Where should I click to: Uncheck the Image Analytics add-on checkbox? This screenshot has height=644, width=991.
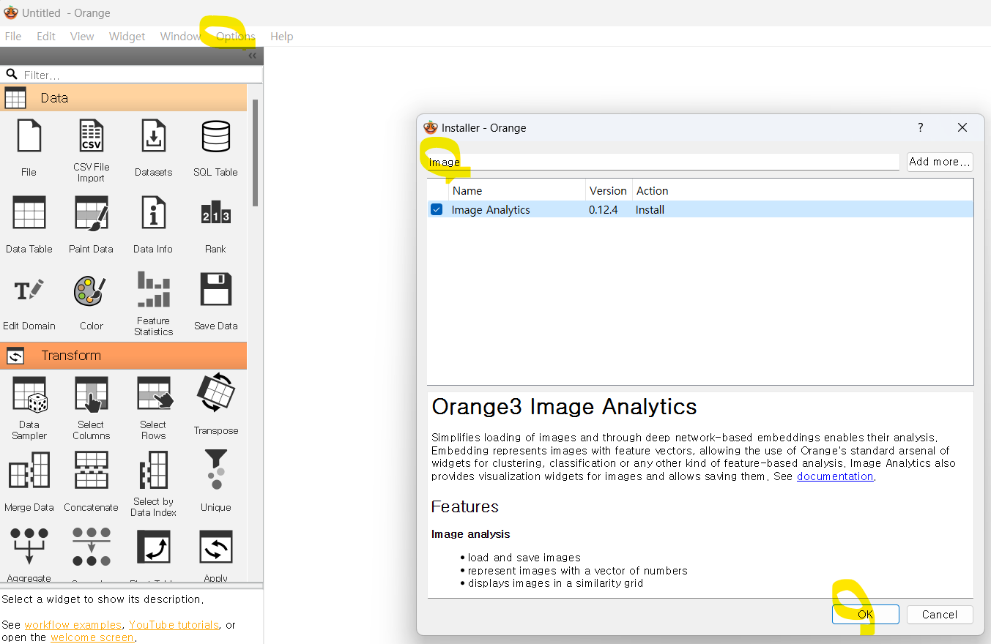tap(437, 210)
